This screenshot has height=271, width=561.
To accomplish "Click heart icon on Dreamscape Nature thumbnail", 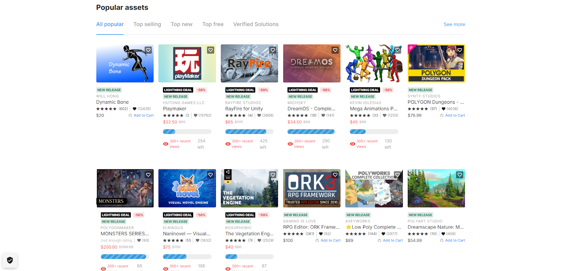I will click(x=460, y=175).
